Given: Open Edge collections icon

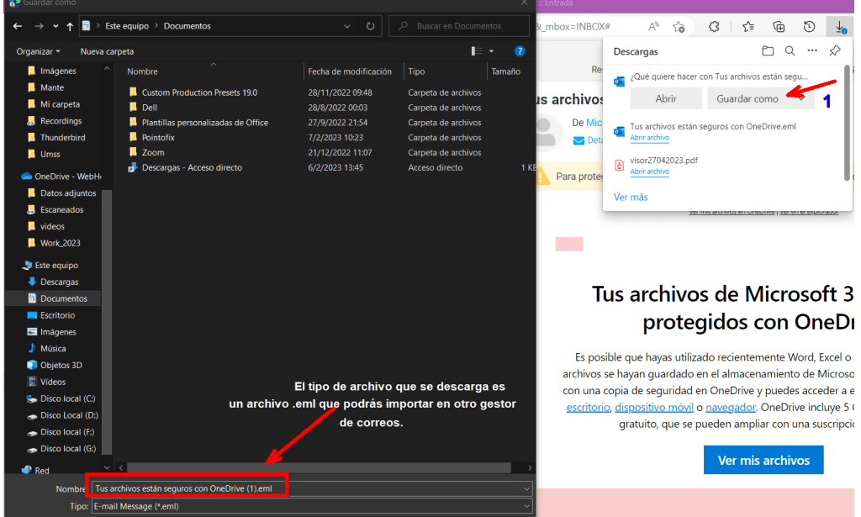Looking at the screenshot, I should 779,26.
